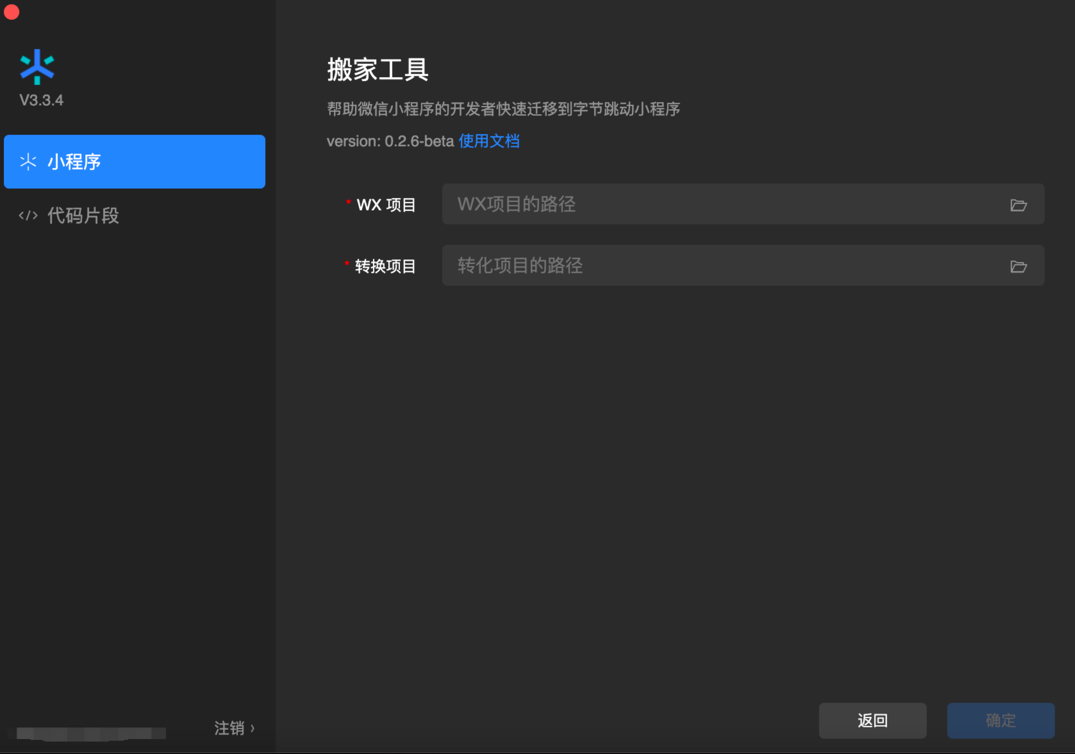Click the 搬家工具 page heading

[377, 70]
